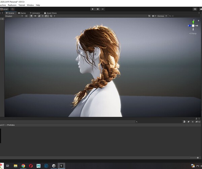Select Prefabs in the breadcrumb path

point(11,125)
